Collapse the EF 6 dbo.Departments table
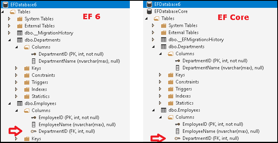This screenshot has width=278, height=143. [9, 40]
